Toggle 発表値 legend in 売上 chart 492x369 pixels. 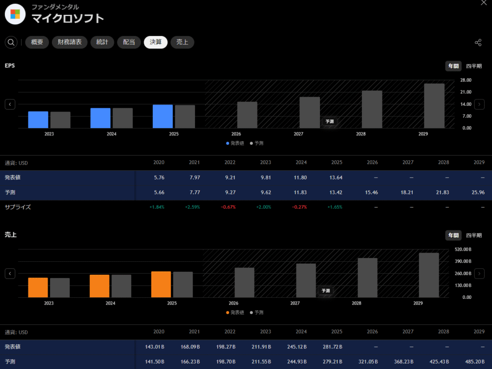[x=235, y=312]
